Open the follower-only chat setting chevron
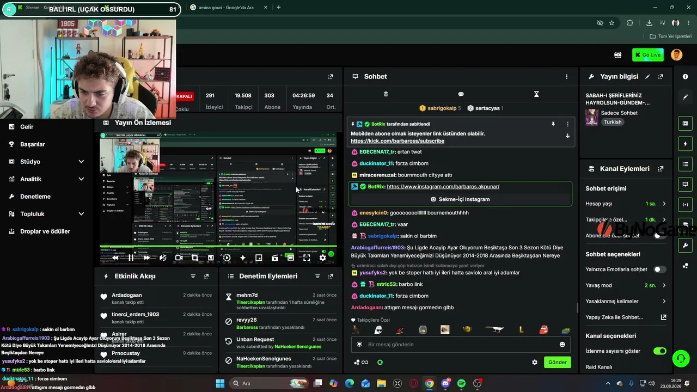The width and height of the screenshot is (697, 392). 664,220
